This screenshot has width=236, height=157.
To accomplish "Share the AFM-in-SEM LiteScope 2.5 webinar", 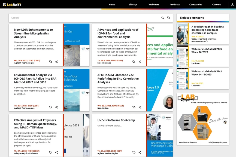I will pyautogui.click(x=140, y=107).
